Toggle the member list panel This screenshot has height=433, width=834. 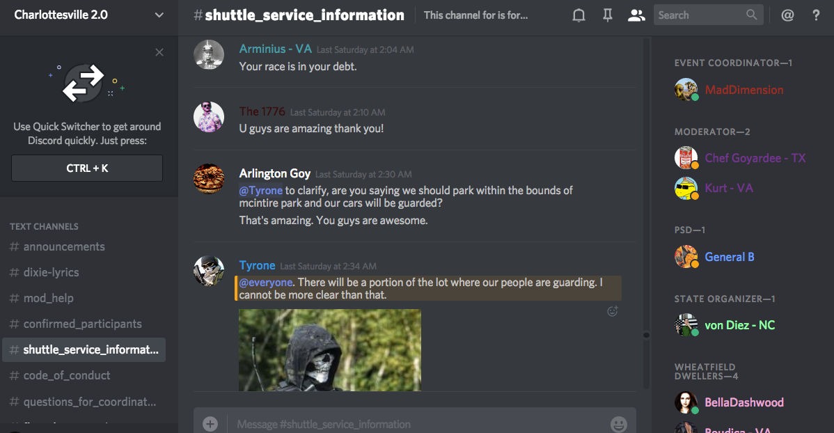pyautogui.click(x=636, y=15)
